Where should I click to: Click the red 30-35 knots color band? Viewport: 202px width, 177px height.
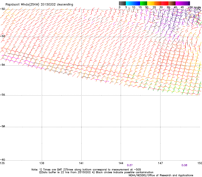coord(165,3)
